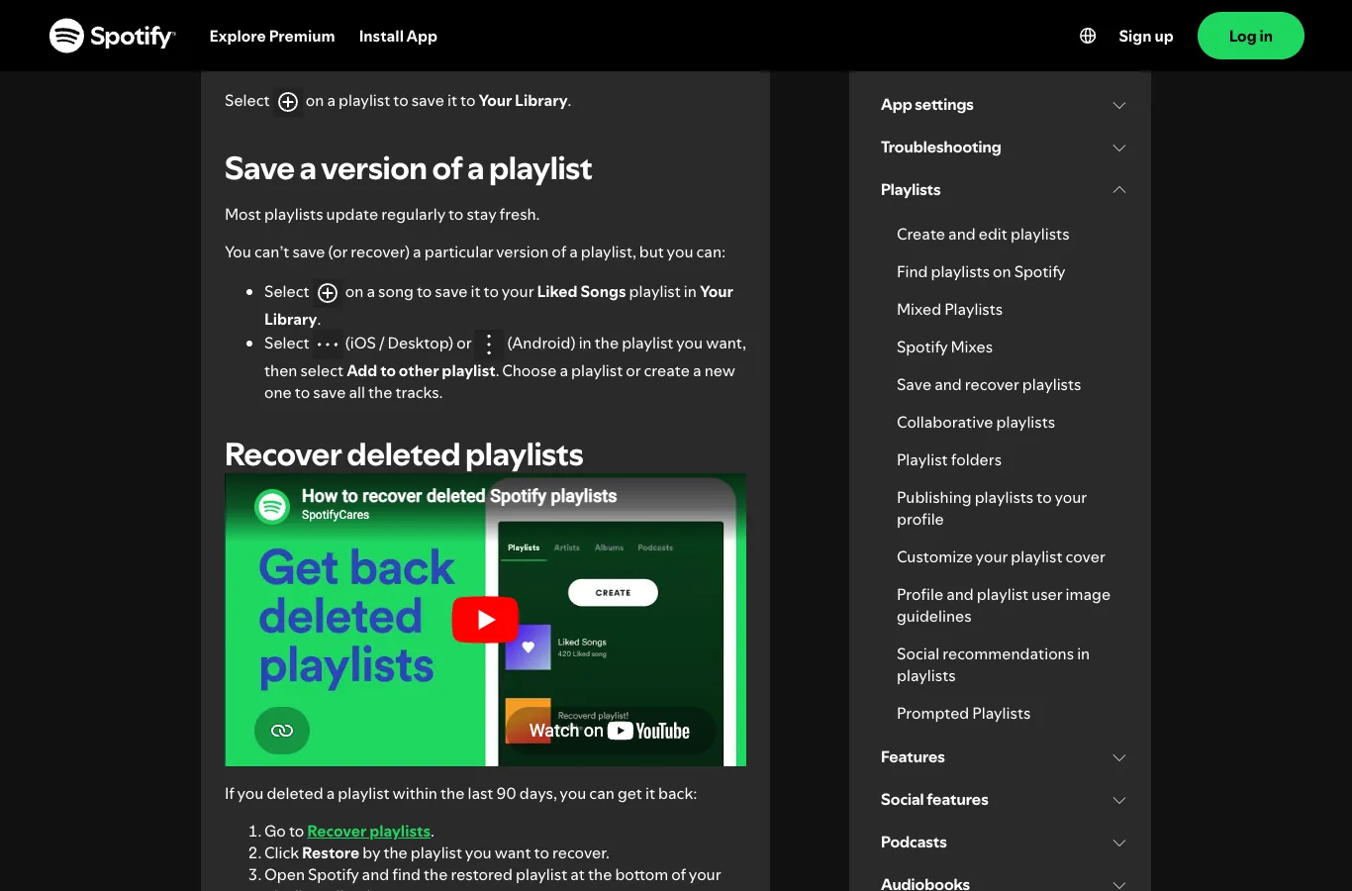The image size is (1352, 891).
Task: Expand the Social features section chevron
Action: pyautogui.click(x=1119, y=800)
